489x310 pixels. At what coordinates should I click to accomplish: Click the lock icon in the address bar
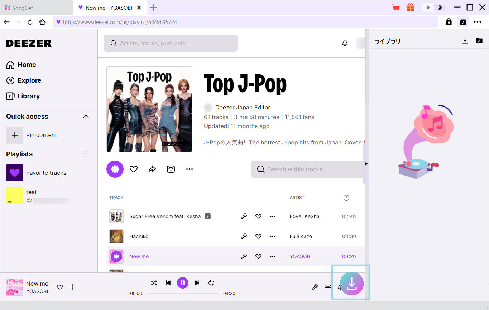coord(449,22)
